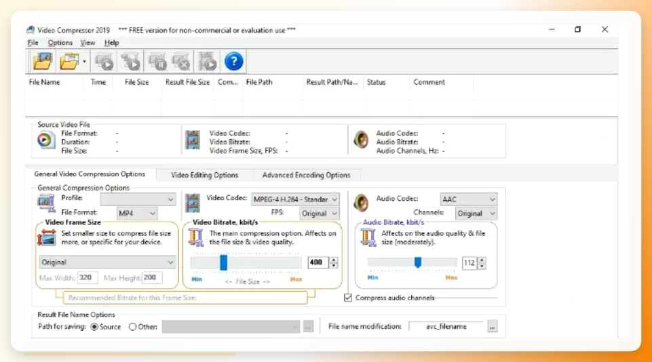Click the audio bitrate value field 112

pos(470,262)
